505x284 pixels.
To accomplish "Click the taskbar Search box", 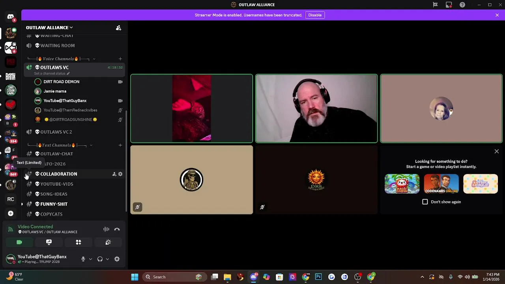I will pyautogui.click(x=174, y=277).
